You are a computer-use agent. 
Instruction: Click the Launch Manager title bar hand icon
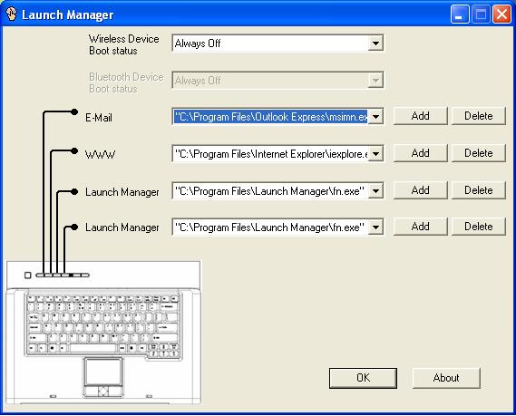(12, 15)
